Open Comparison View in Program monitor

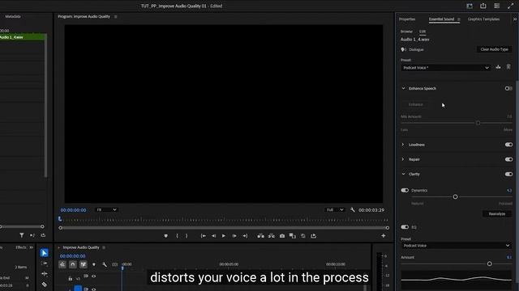coord(292,236)
